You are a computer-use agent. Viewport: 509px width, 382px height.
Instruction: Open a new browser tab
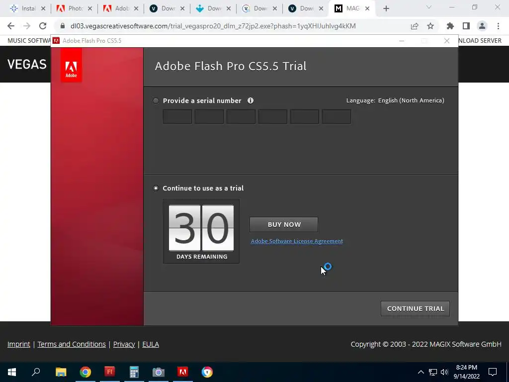tap(386, 9)
